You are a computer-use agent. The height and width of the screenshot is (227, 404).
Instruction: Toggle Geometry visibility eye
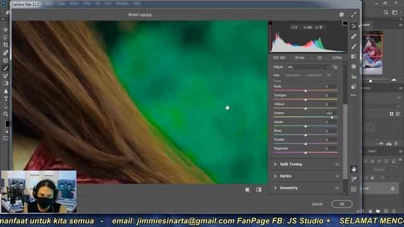(337, 188)
